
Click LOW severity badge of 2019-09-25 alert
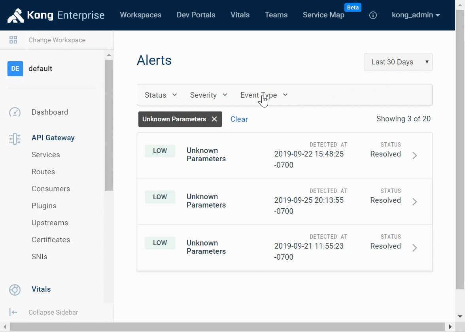[160, 197]
